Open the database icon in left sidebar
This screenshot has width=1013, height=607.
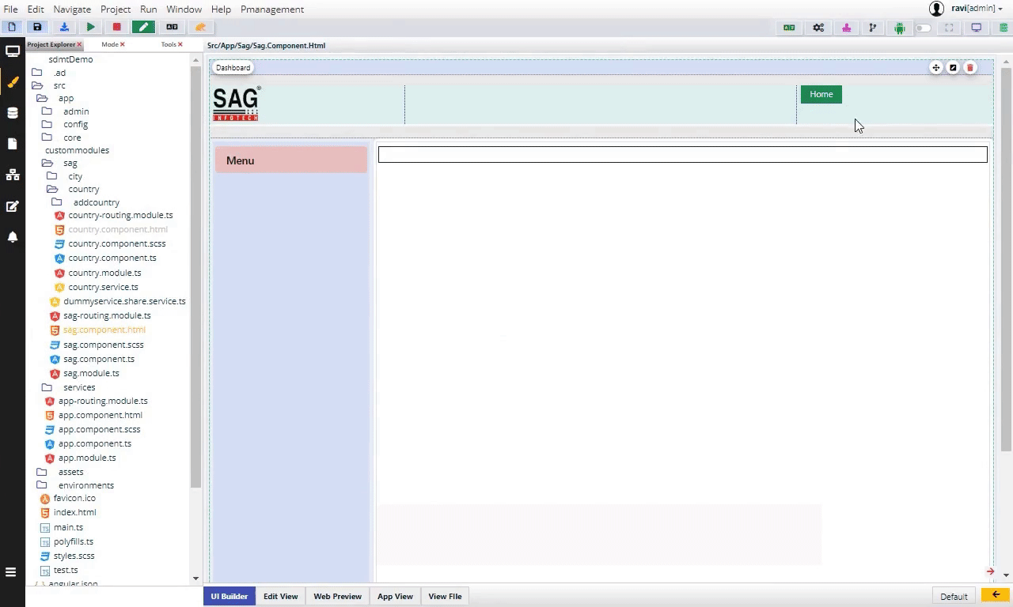[x=13, y=113]
